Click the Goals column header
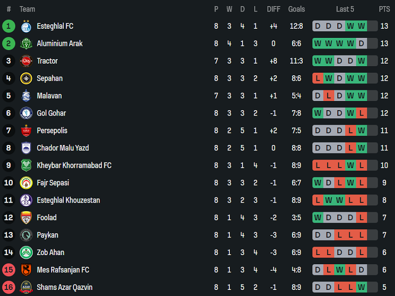 pos(296,9)
